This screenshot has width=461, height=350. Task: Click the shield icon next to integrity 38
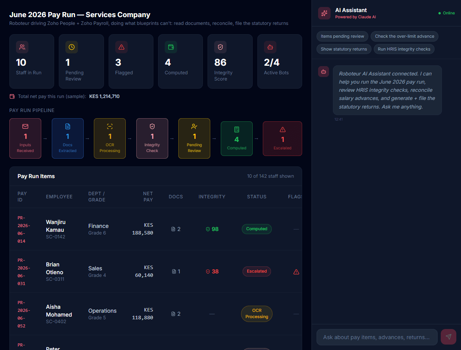pyautogui.click(x=208, y=271)
